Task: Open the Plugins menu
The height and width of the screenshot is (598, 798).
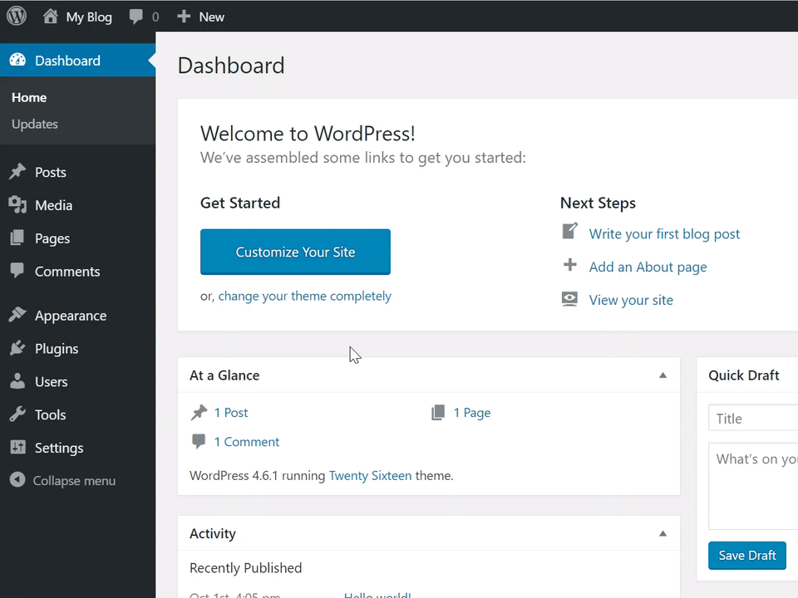Action: click(x=57, y=349)
